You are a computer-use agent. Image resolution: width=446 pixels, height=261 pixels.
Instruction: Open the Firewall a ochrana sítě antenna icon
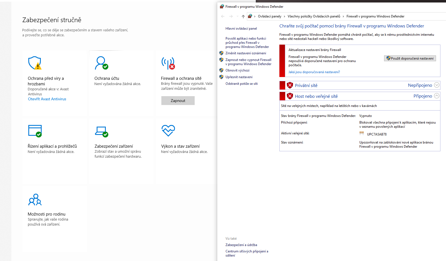168,63
